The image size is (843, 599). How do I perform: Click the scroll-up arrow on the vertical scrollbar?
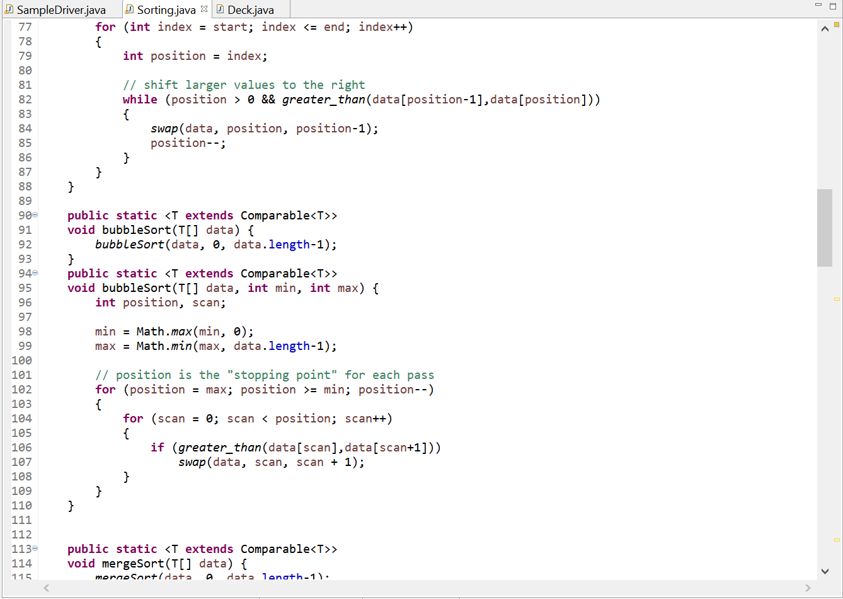point(825,28)
